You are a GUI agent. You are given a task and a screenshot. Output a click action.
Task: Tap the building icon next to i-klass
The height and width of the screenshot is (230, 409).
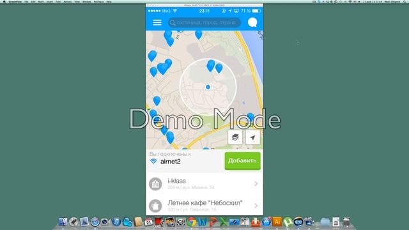[155, 184]
